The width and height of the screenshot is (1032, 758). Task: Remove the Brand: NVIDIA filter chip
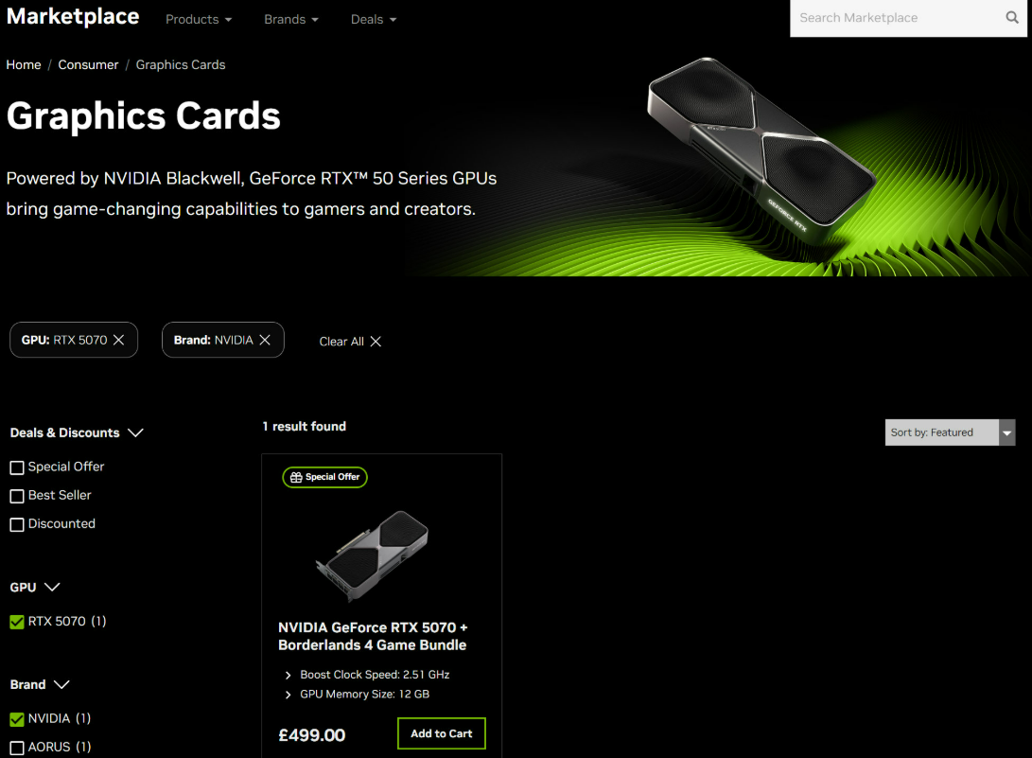(265, 340)
